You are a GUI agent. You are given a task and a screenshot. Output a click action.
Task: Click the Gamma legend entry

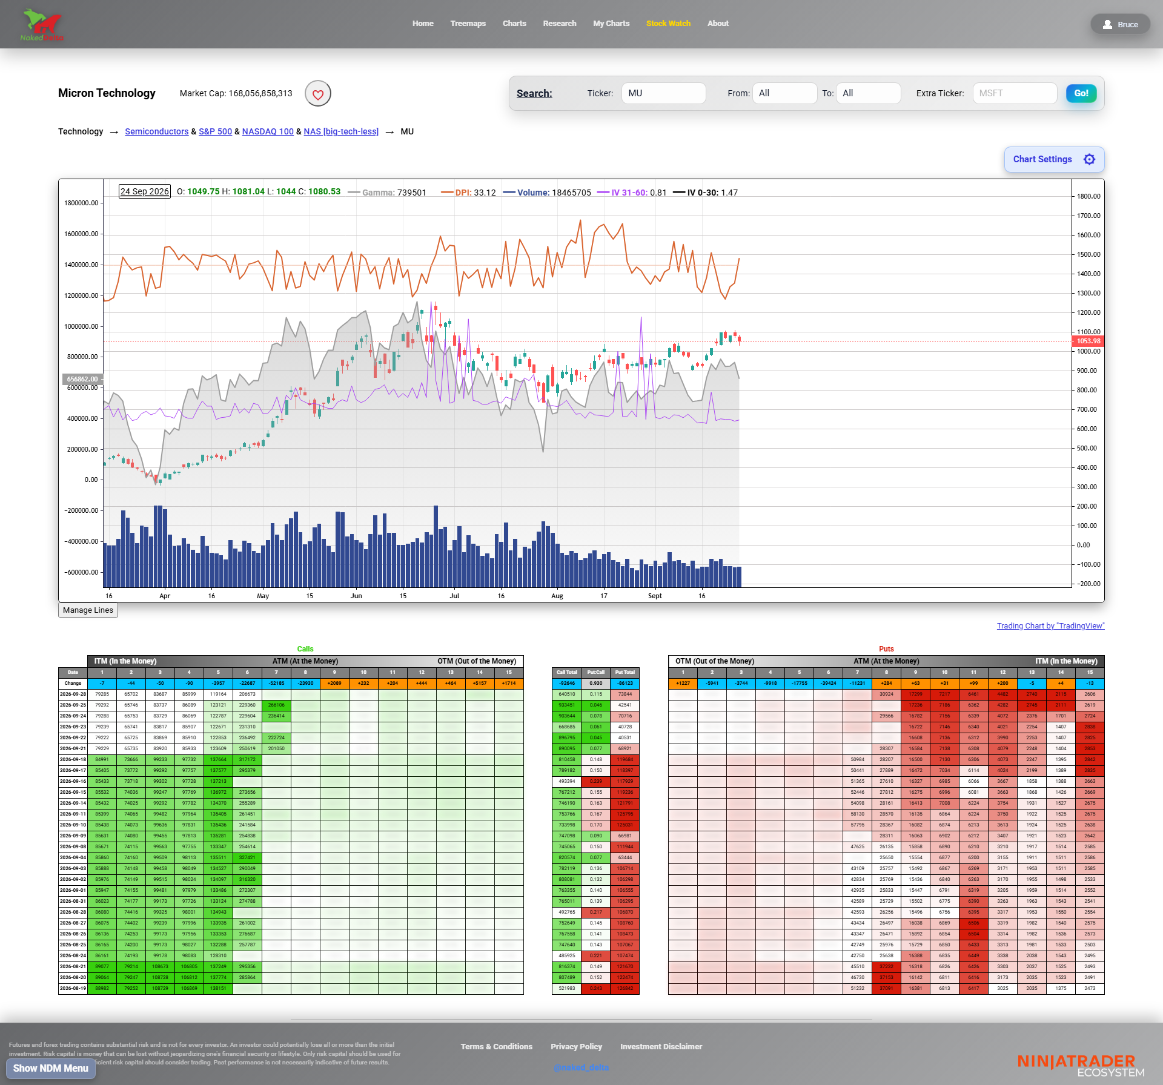[387, 193]
